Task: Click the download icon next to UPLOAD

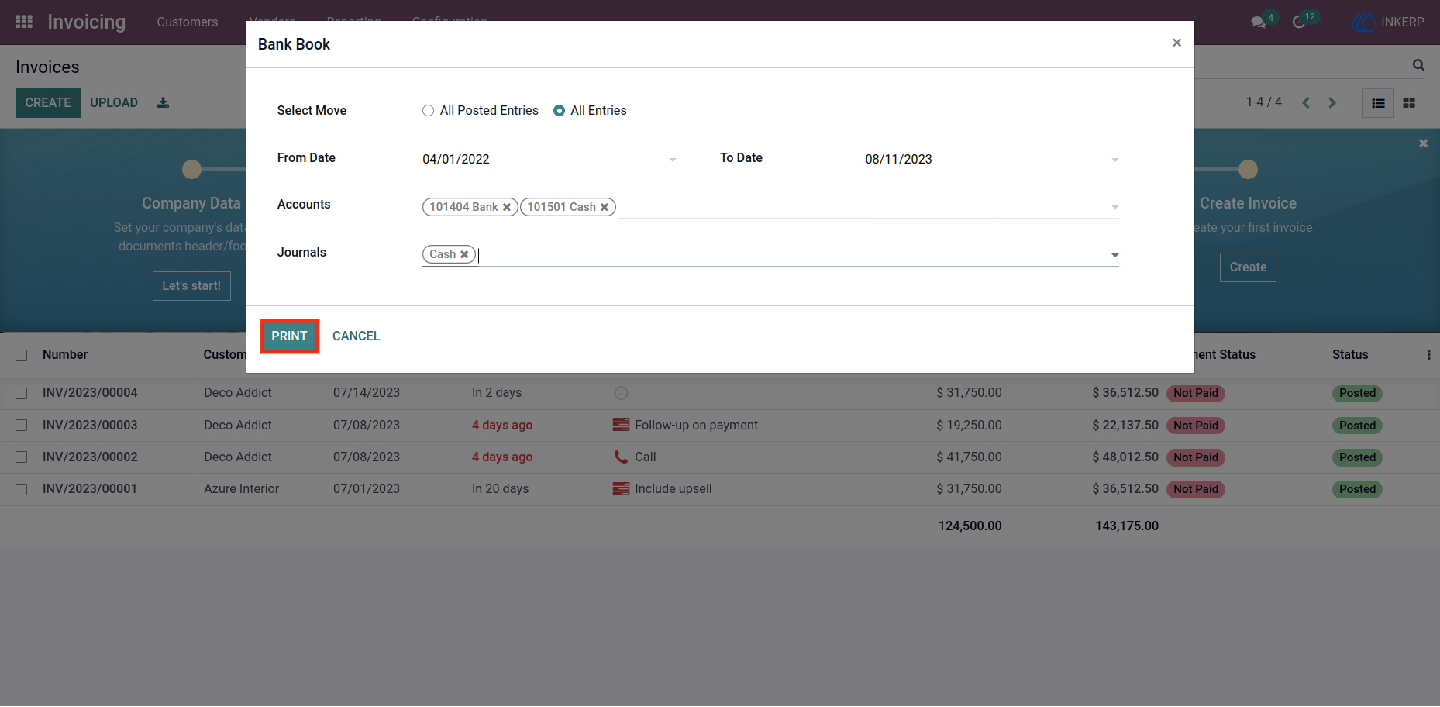Action: coord(163,102)
